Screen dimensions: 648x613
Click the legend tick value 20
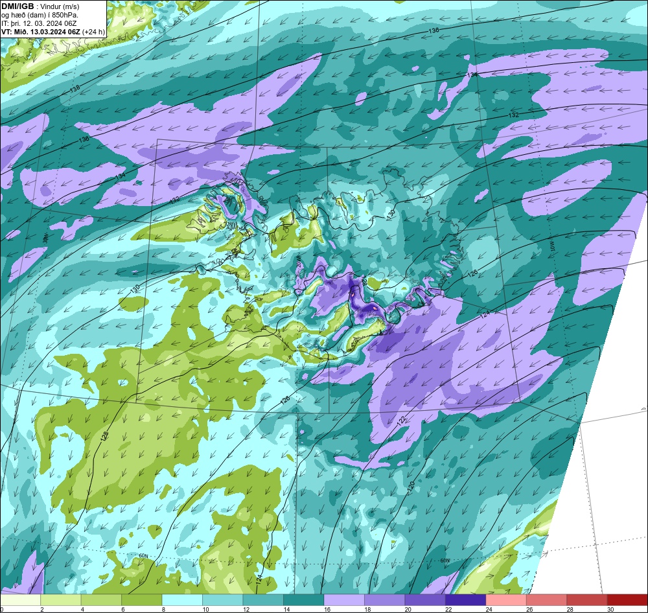pyautogui.click(x=408, y=609)
